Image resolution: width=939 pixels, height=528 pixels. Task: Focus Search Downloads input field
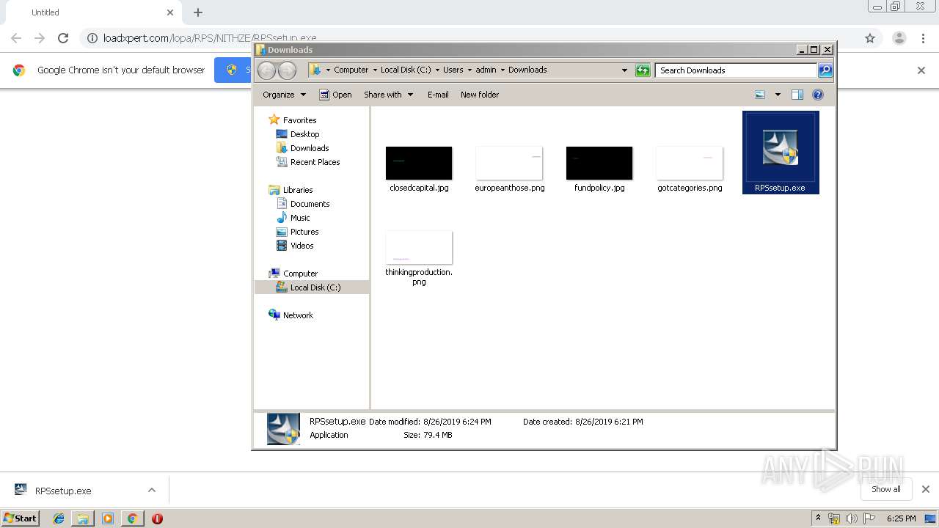(736, 70)
